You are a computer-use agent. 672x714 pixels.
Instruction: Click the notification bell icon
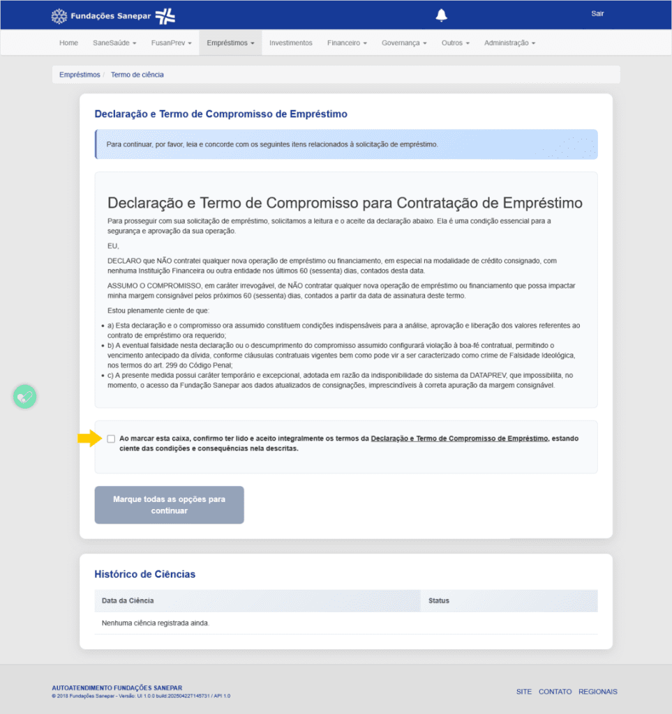441,15
